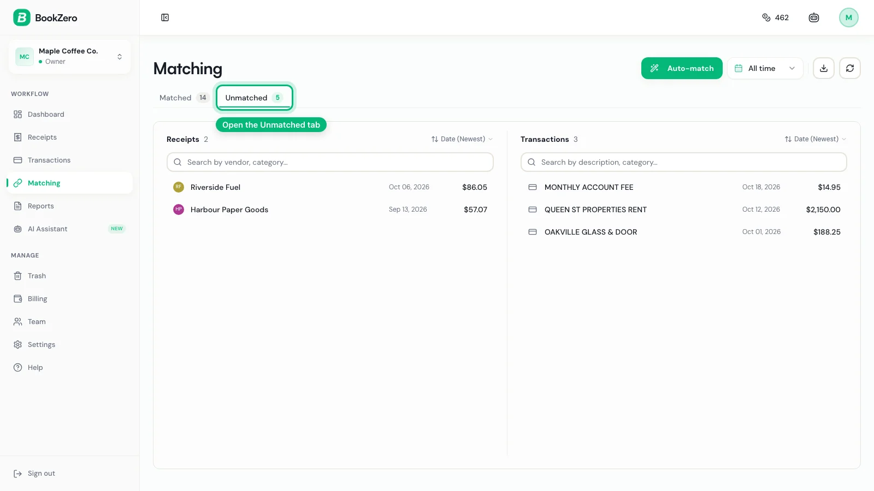The image size is (874, 491).
Task: Select the QUEEN ST PROPERTIES RENT transaction
Action: pyautogui.click(x=684, y=209)
